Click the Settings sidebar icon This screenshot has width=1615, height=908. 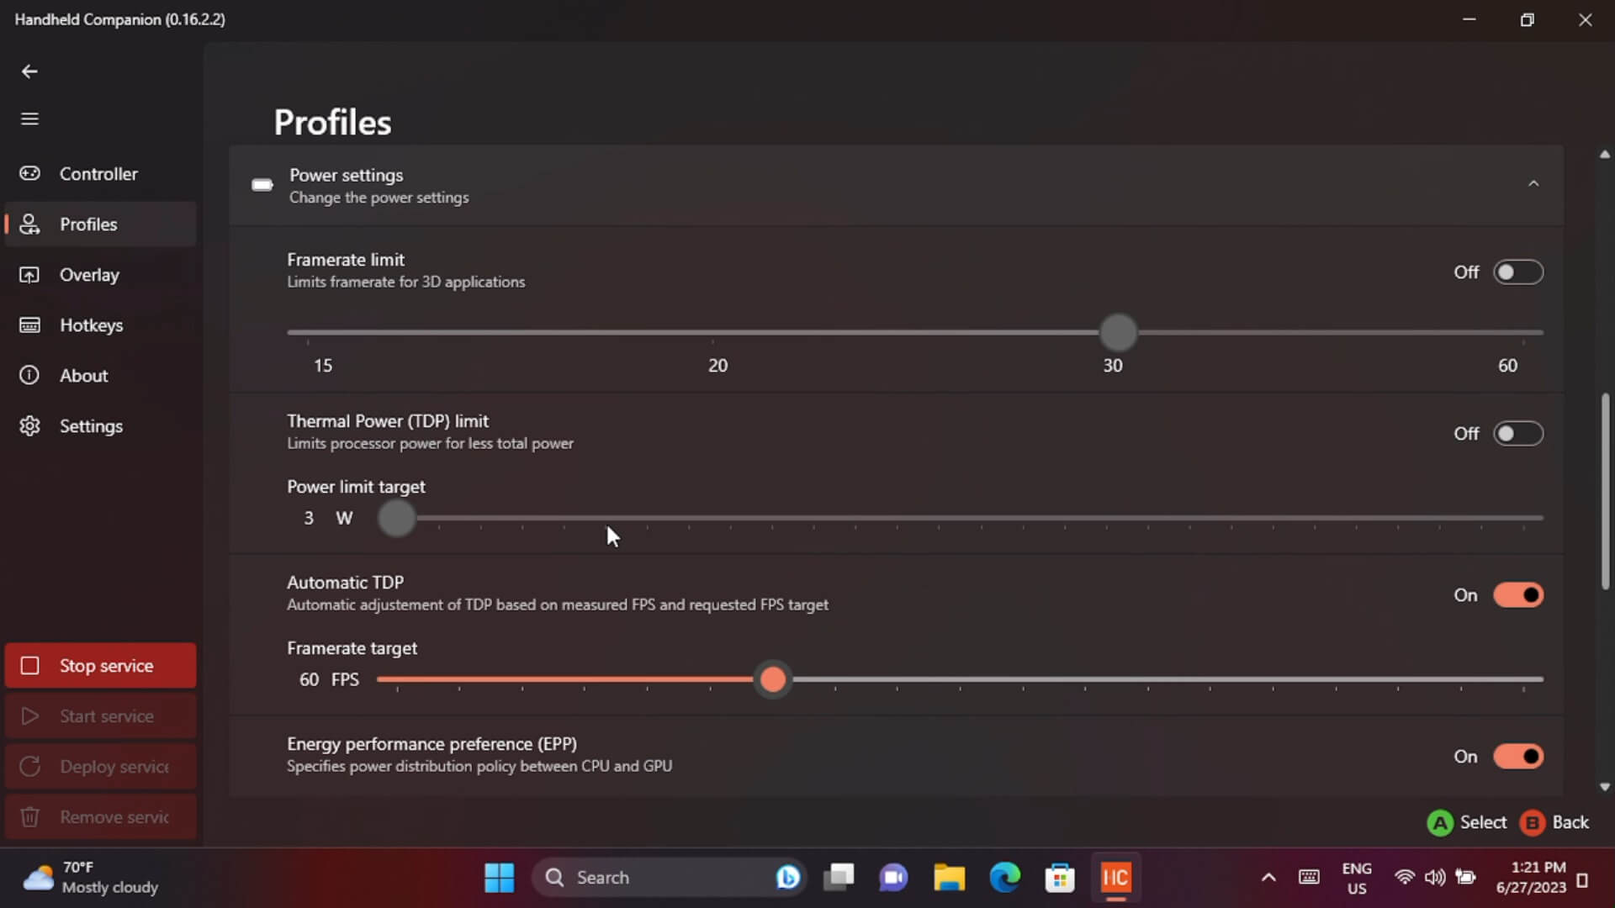[x=30, y=425]
